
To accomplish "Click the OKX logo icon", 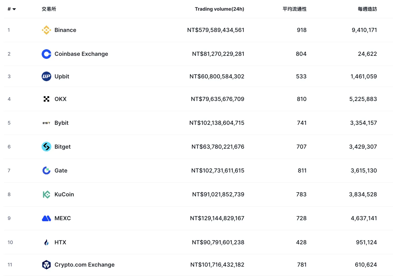I will click(x=46, y=99).
